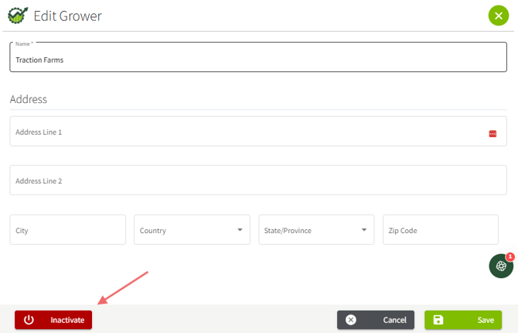Click the Country dropdown arrow
The height and width of the screenshot is (333, 518).
point(240,230)
